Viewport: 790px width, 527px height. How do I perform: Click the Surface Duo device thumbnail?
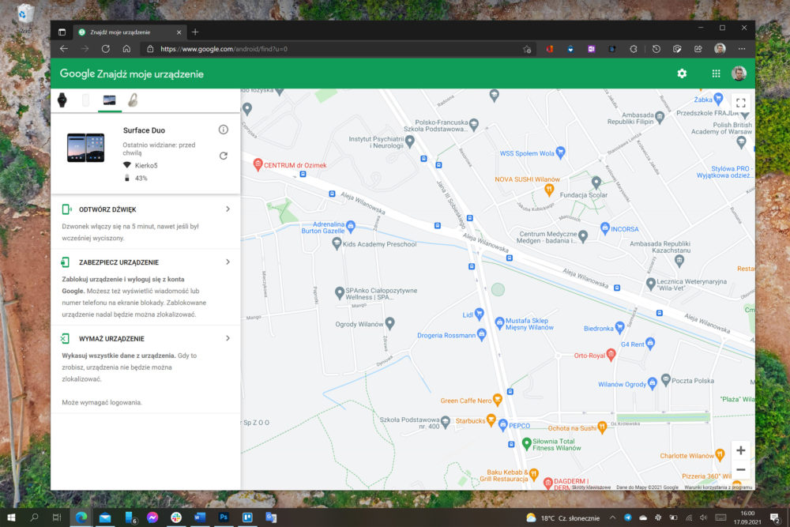85,148
